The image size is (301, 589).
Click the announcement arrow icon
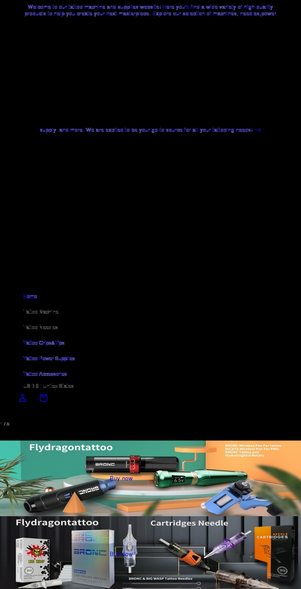258,130
